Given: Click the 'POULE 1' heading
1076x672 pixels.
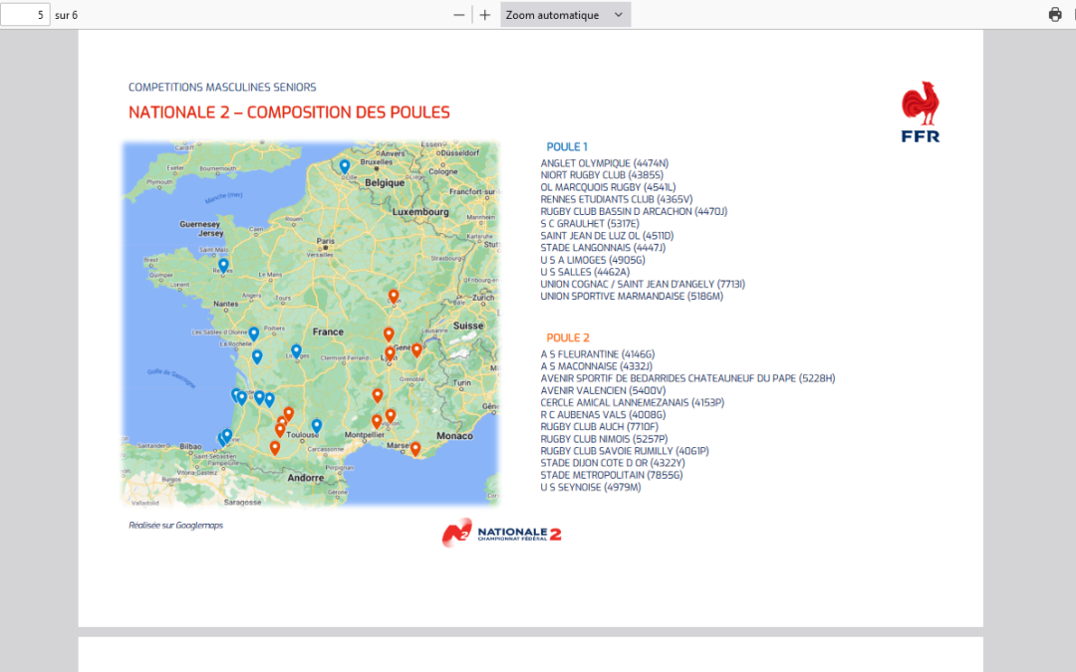Looking at the screenshot, I should click(567, 146).
